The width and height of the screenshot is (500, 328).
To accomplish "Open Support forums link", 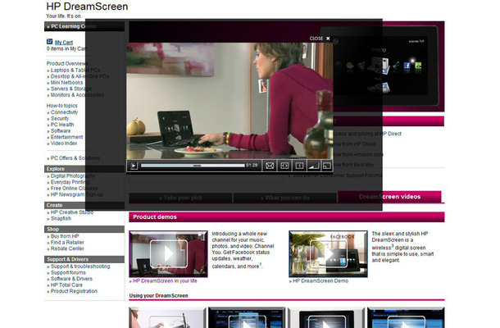I will (68, 272).
